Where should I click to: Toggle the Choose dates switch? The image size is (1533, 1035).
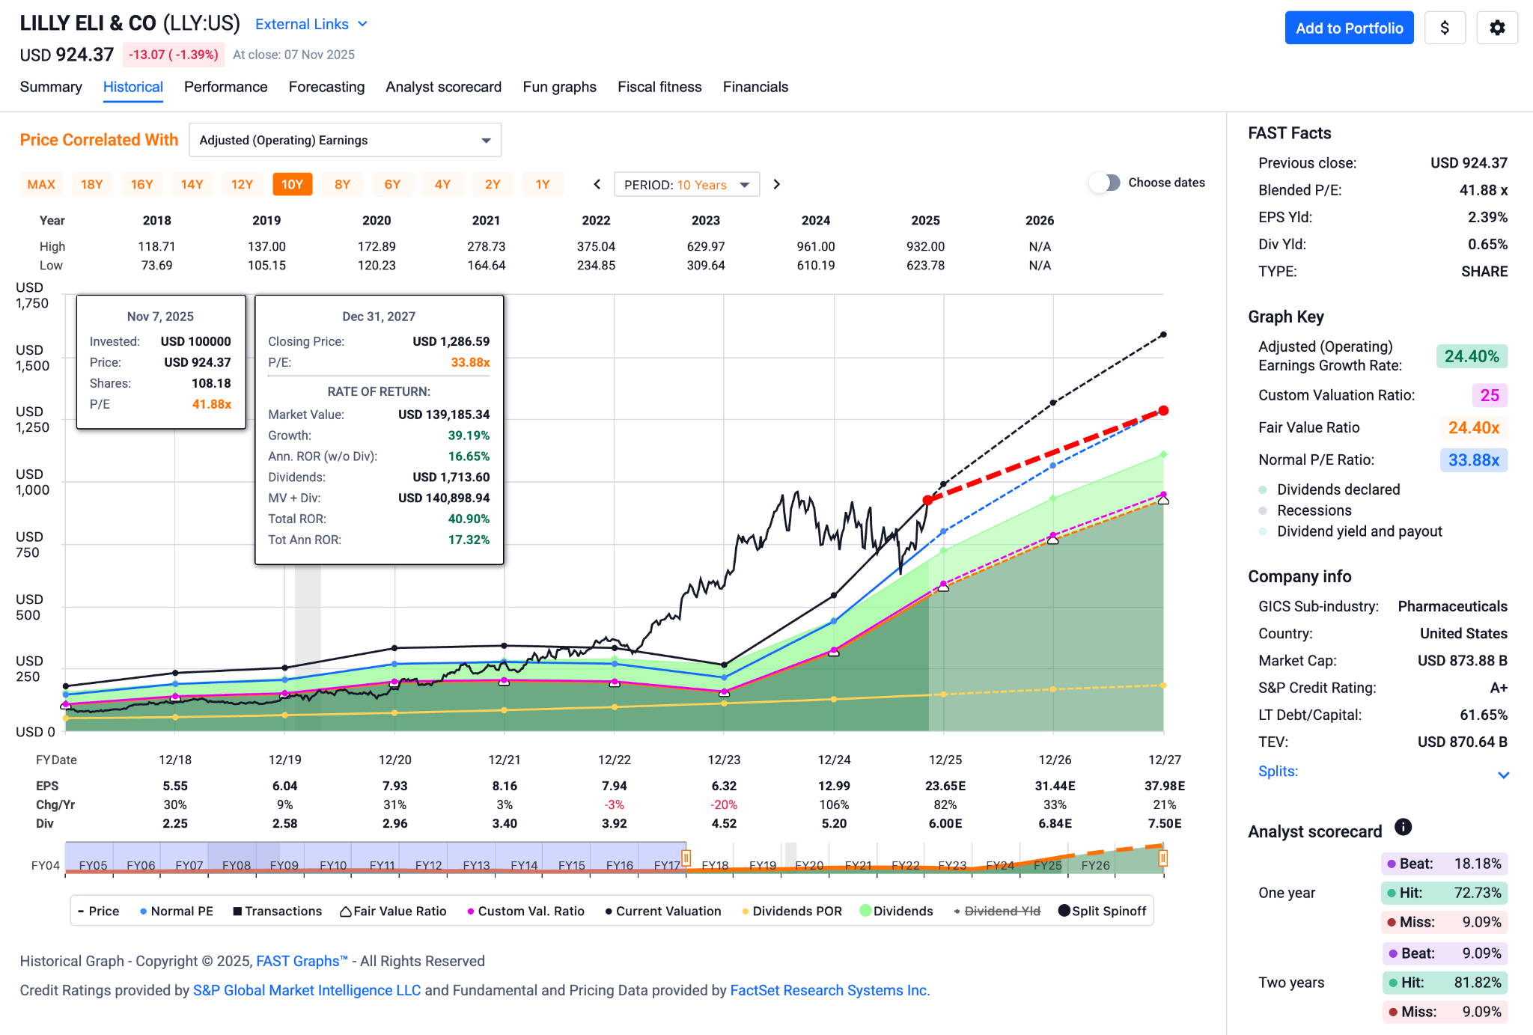1105,183
